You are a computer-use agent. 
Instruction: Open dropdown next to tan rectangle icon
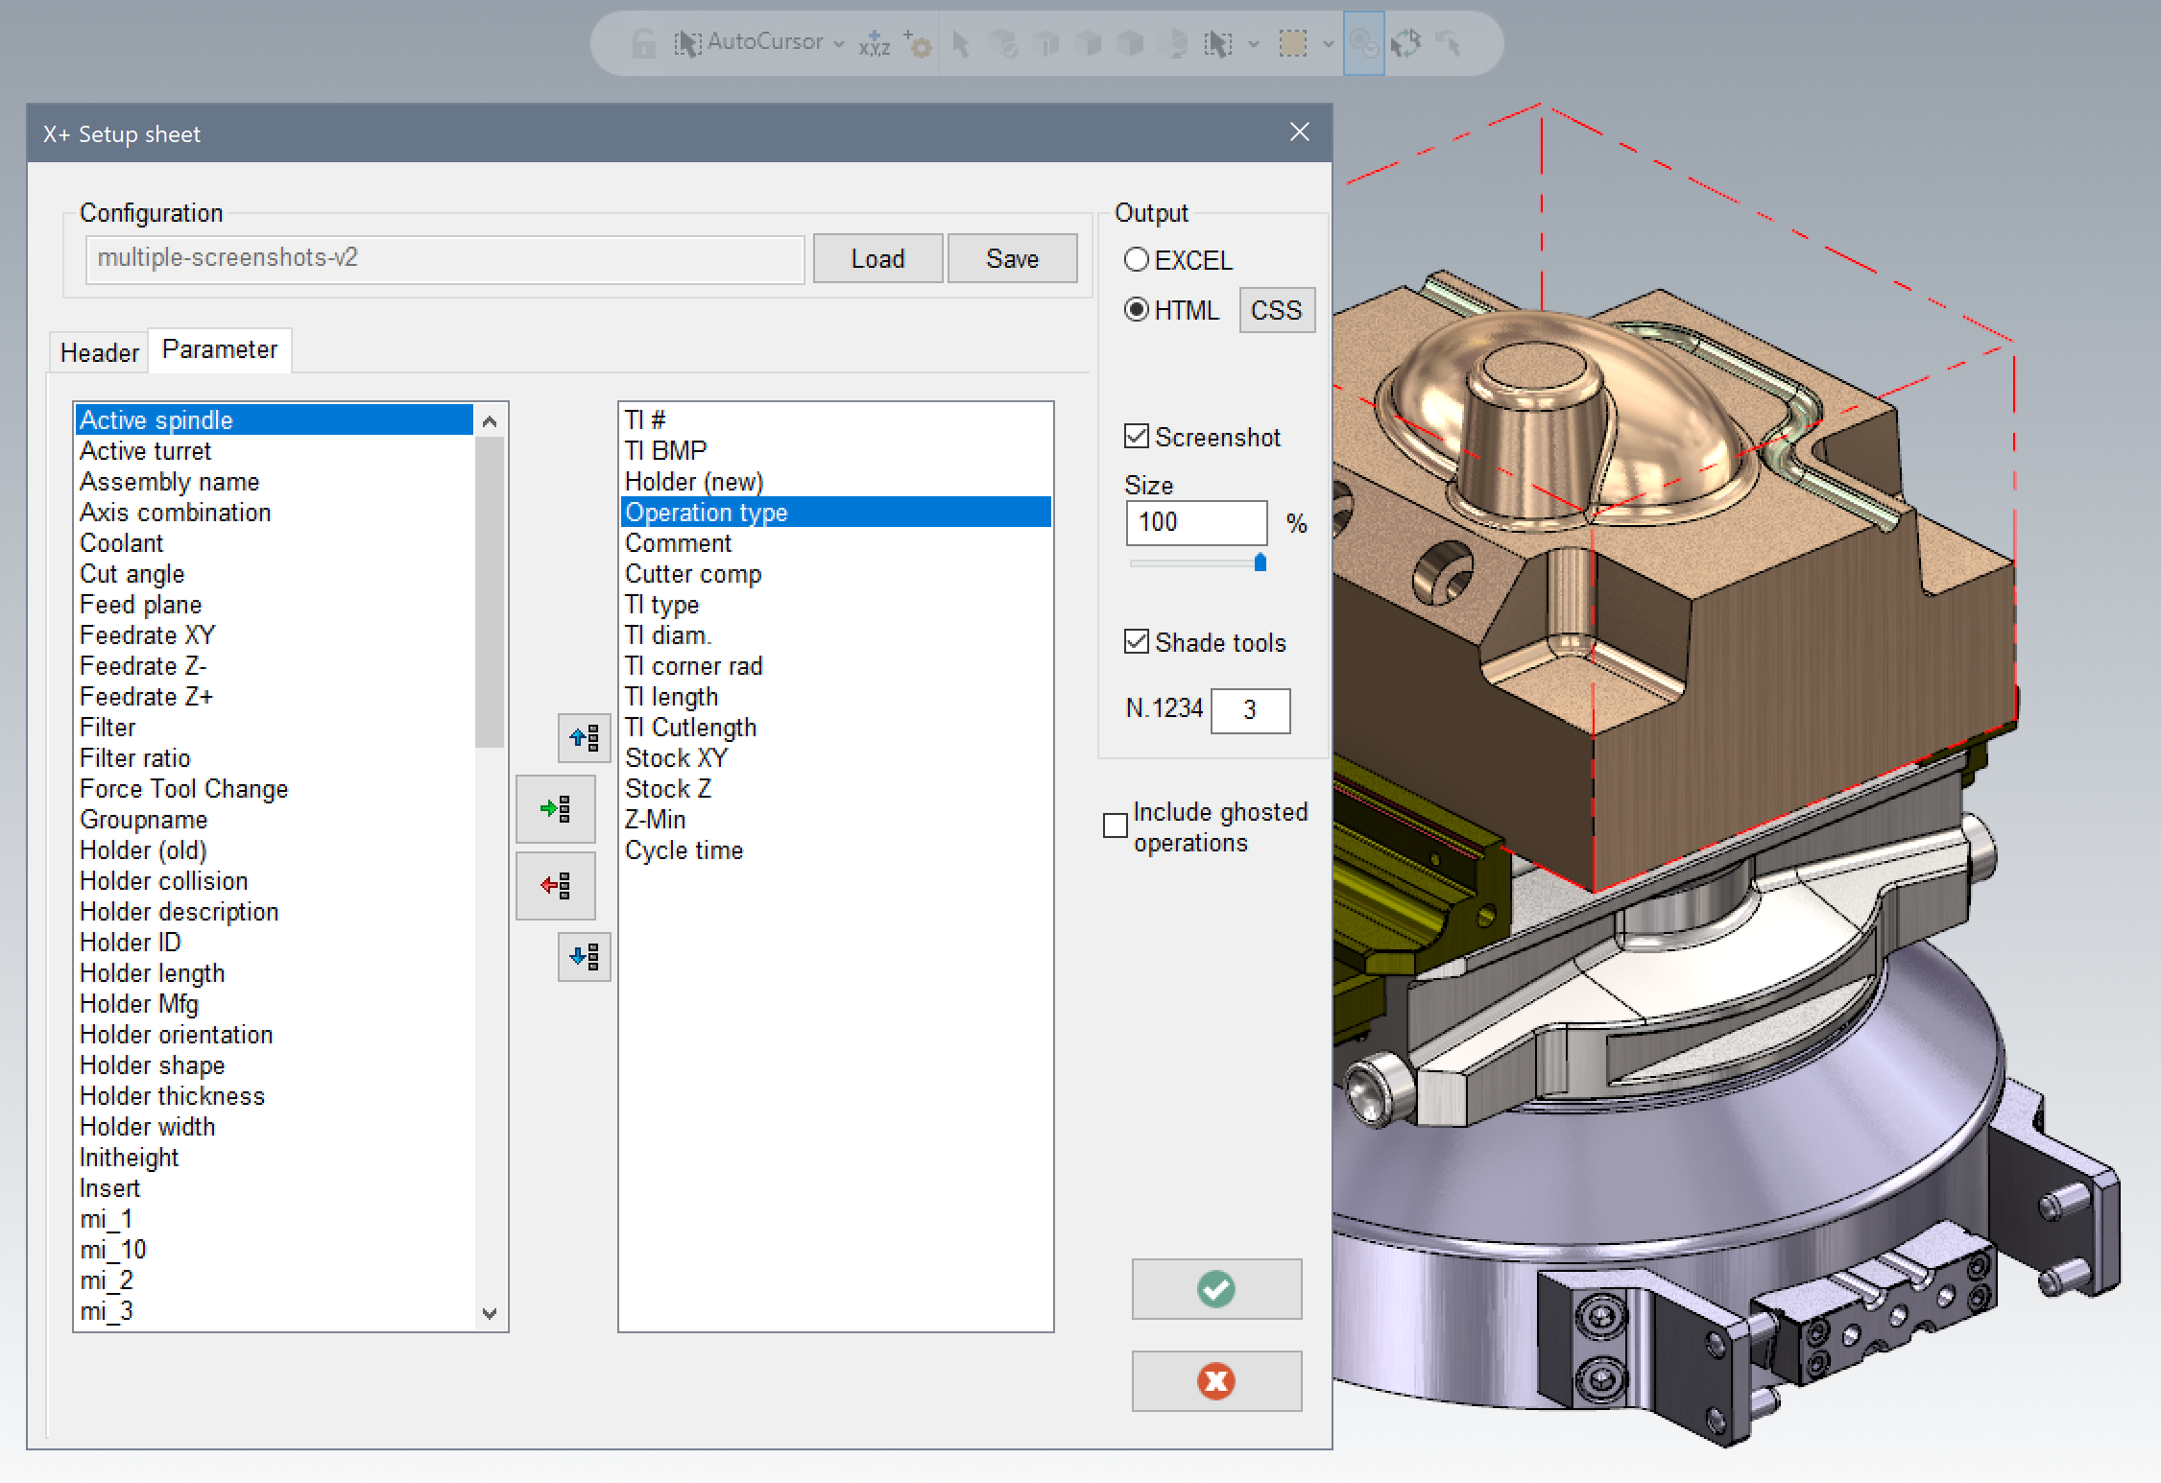tap(1329, 44)
